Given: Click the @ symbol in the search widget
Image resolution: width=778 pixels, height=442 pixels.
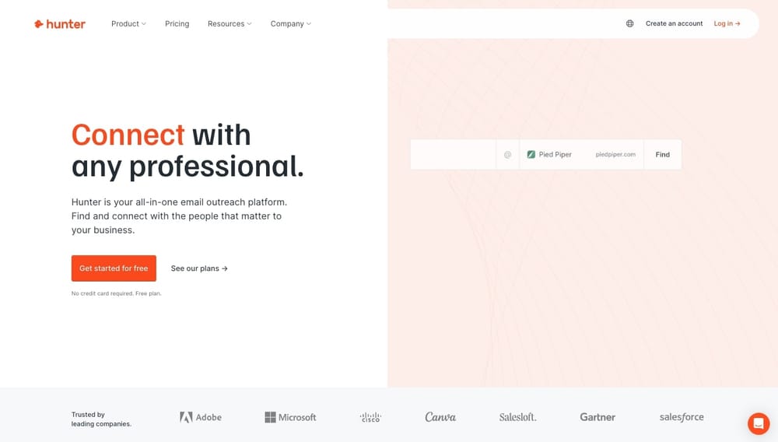Looking at the screenshot, I should click(507, 155).
